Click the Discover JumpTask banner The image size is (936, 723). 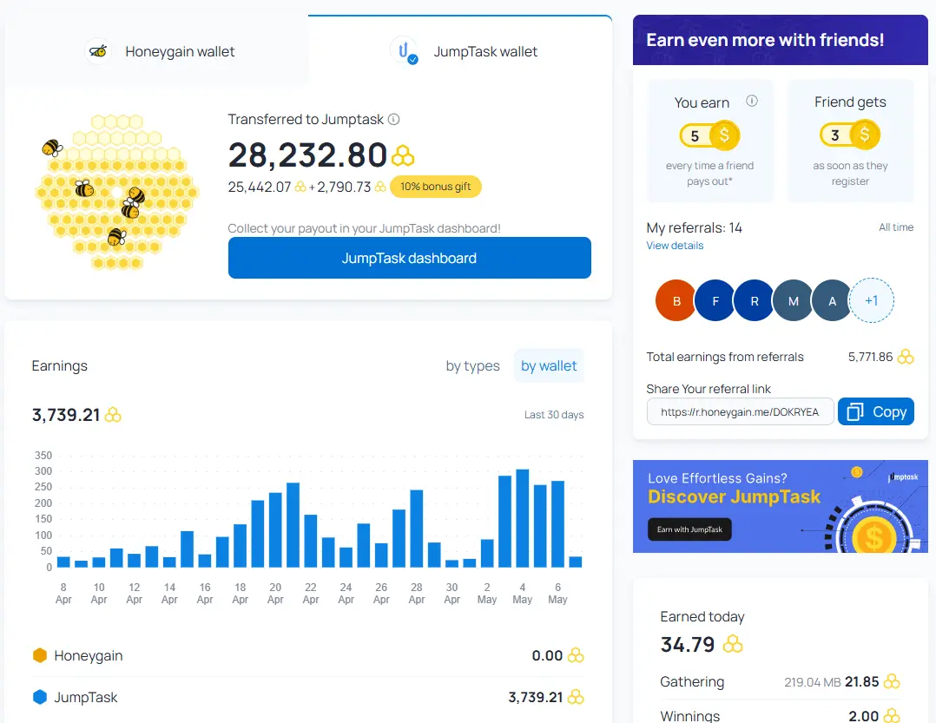tap(781, 506)
